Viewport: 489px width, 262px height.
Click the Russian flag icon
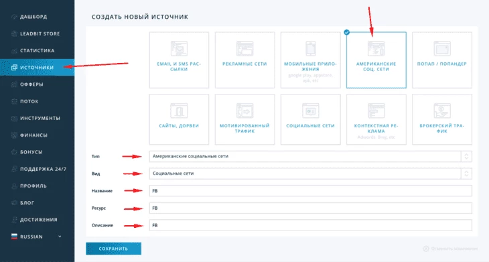coord(14,237)
